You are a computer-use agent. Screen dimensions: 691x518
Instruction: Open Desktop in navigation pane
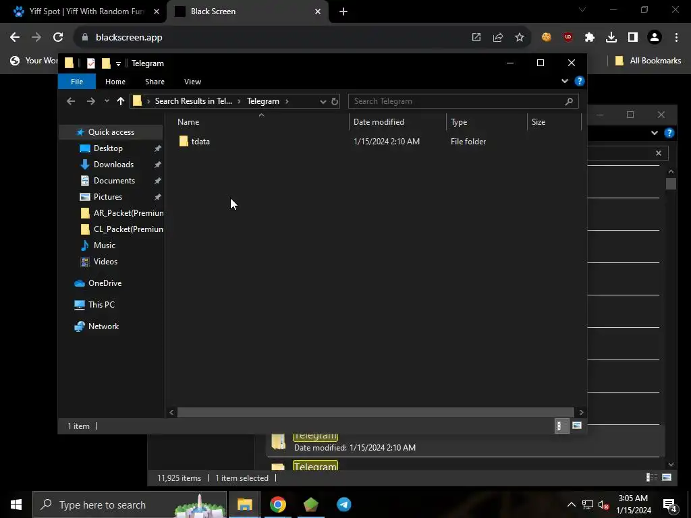click(x=108, y=148)
